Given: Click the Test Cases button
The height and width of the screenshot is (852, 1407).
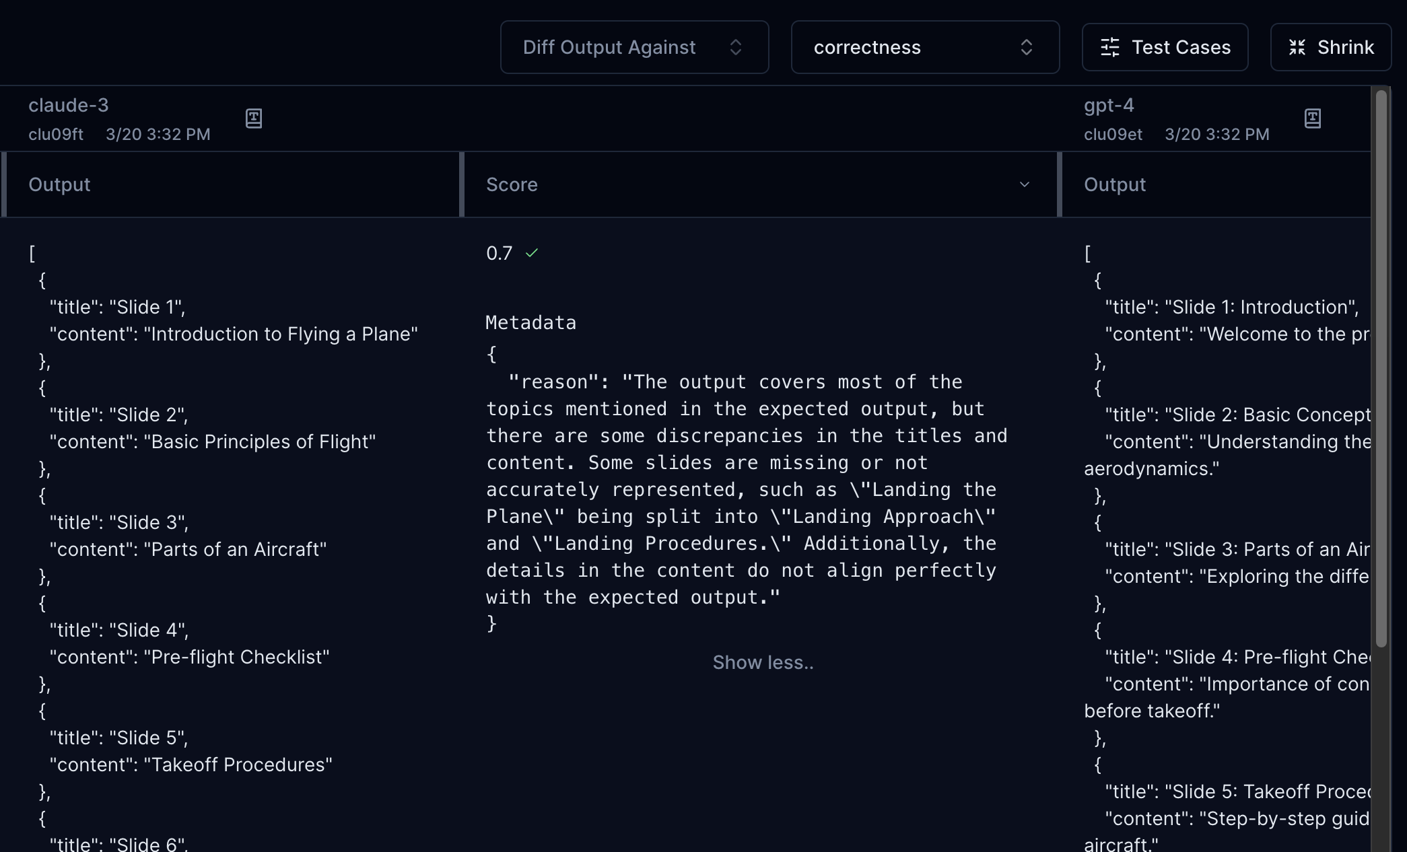Looking at the screenshot, I should pos(1165,47).
